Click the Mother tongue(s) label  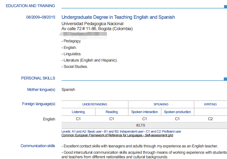[x=41, y=90]
